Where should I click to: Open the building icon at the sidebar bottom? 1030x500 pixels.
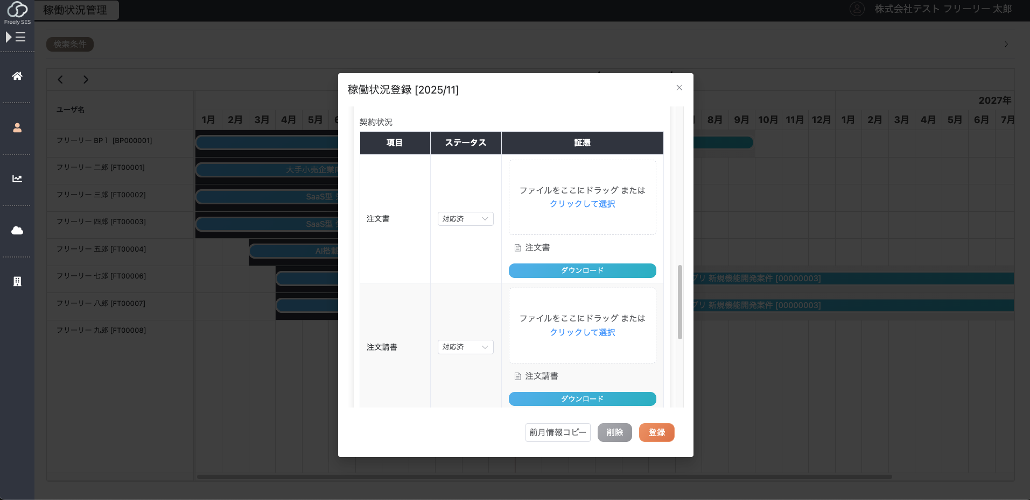pyautogui.click(x=17, y=281)
